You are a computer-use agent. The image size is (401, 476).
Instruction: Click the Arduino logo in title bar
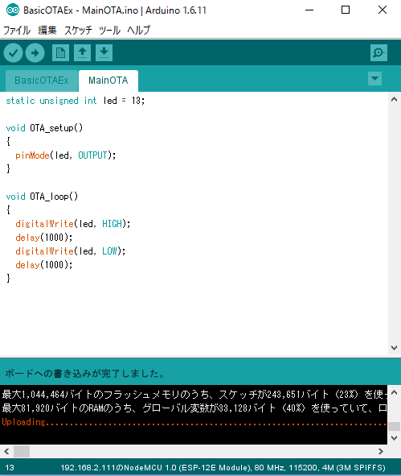[x=13, y=10]
